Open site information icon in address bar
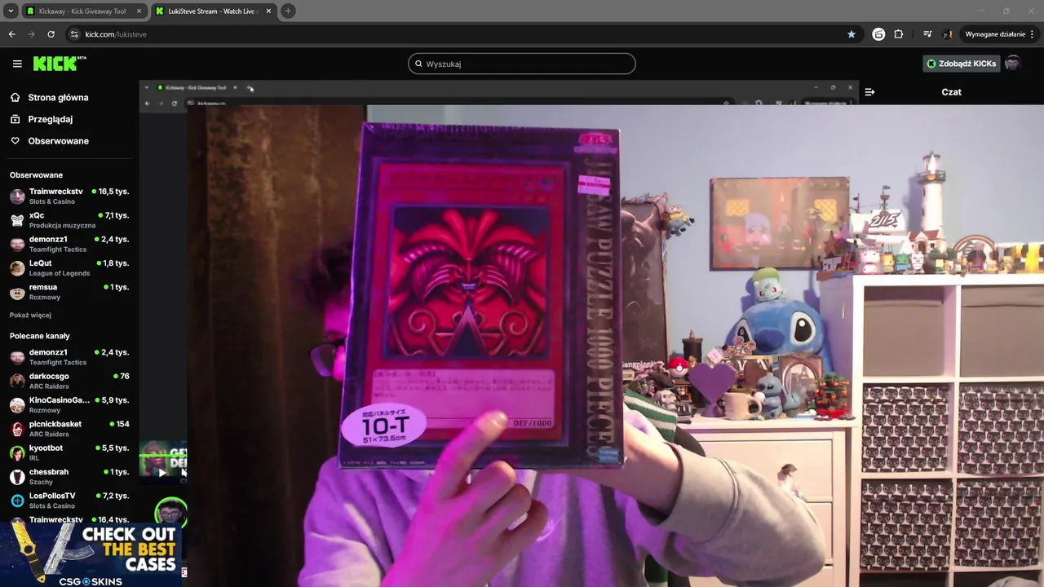This screenshot has width=1044, height=587. 74,34
